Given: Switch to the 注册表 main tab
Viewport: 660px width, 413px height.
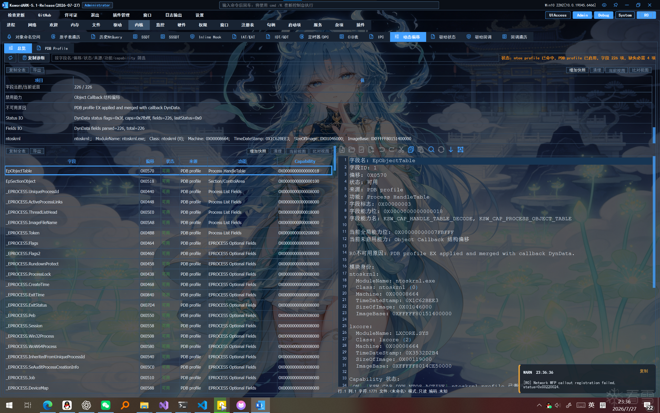Looking at the screenshot, I should pos(248,25).
